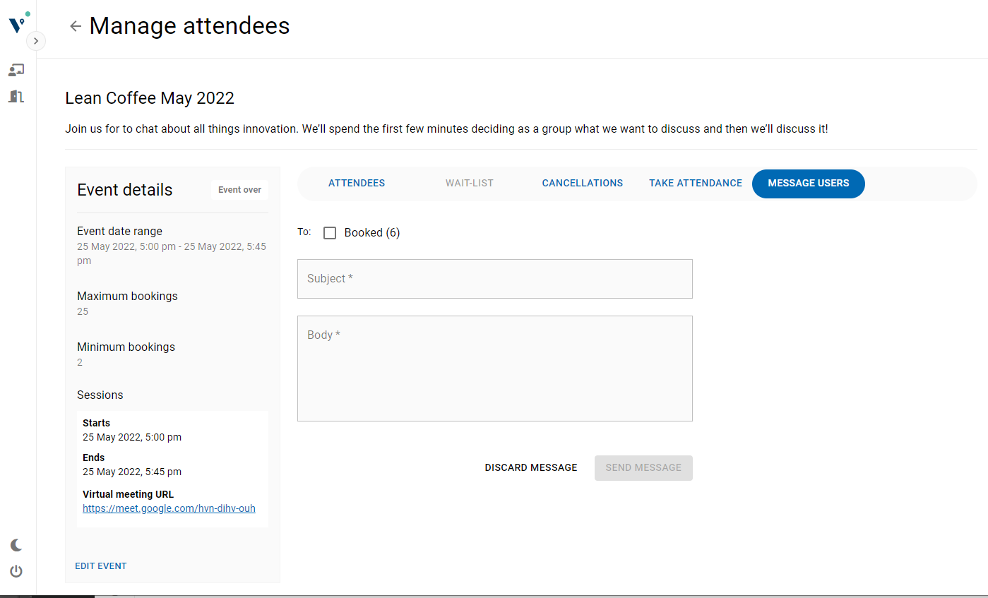The image size is (988, 598).
Task: Click the Subject input field
Action: click(x=495, y=279)
